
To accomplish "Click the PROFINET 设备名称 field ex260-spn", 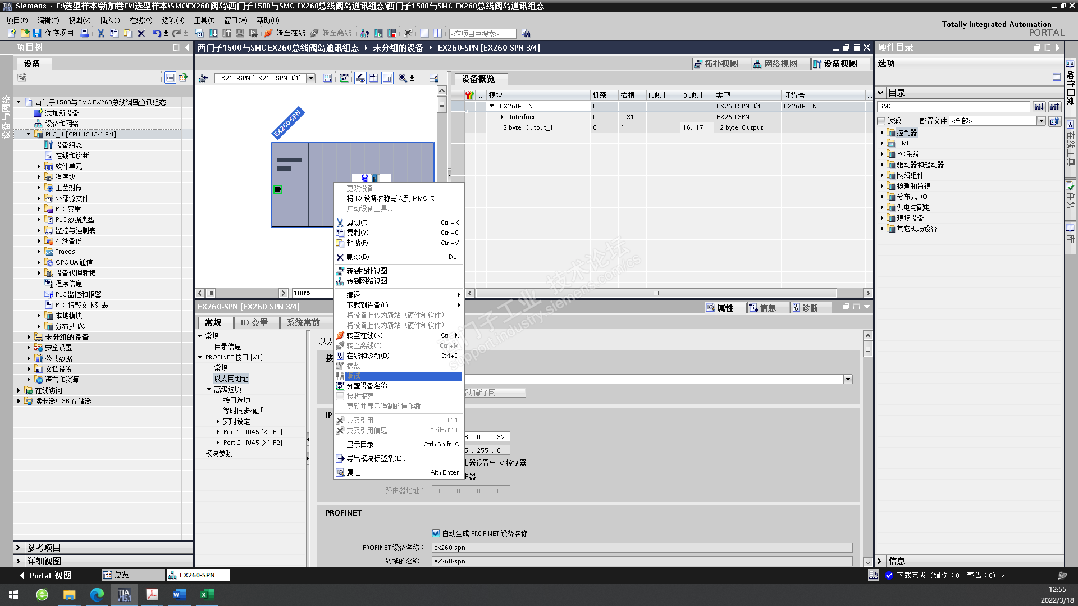I will pos(642,548).
